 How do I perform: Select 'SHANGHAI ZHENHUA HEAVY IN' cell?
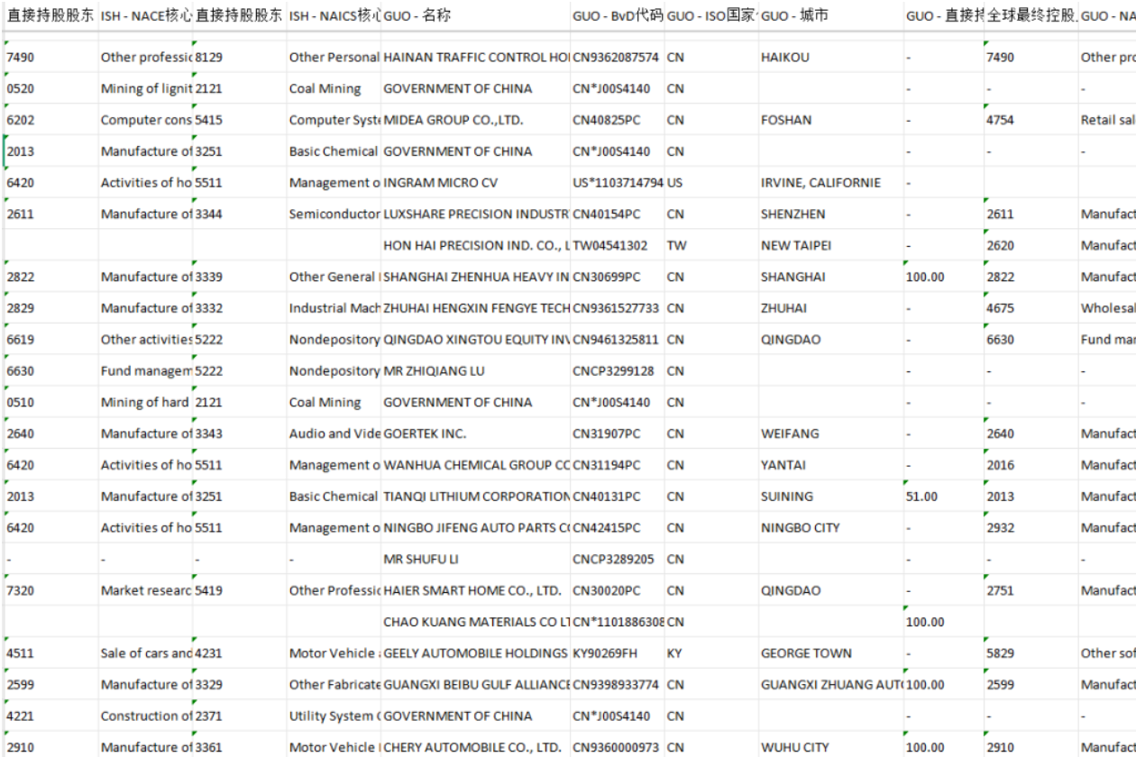[475, 277]
